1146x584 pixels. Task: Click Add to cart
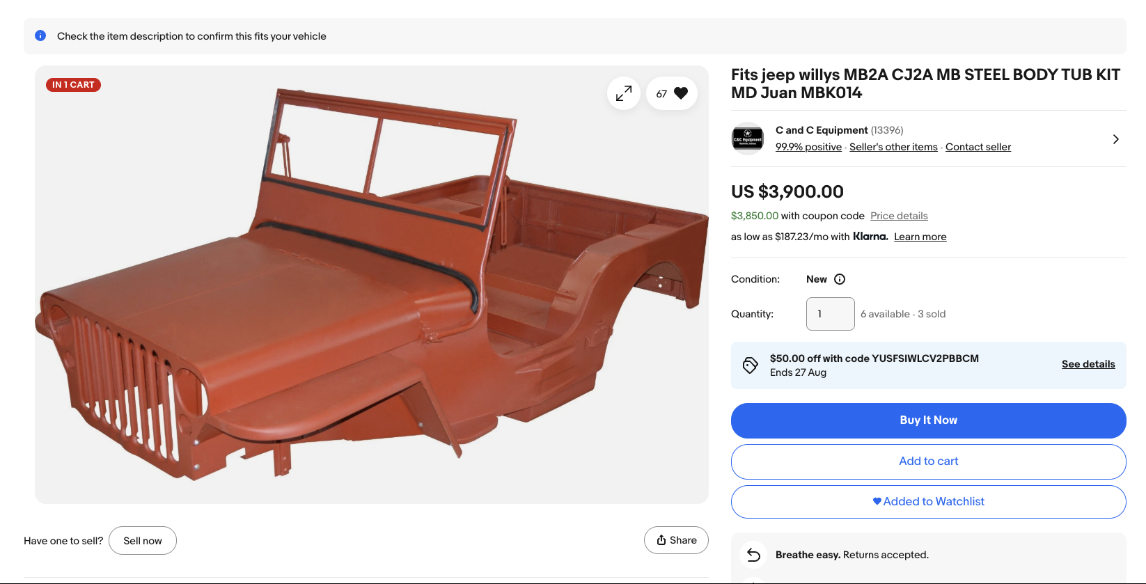(928, 461)
